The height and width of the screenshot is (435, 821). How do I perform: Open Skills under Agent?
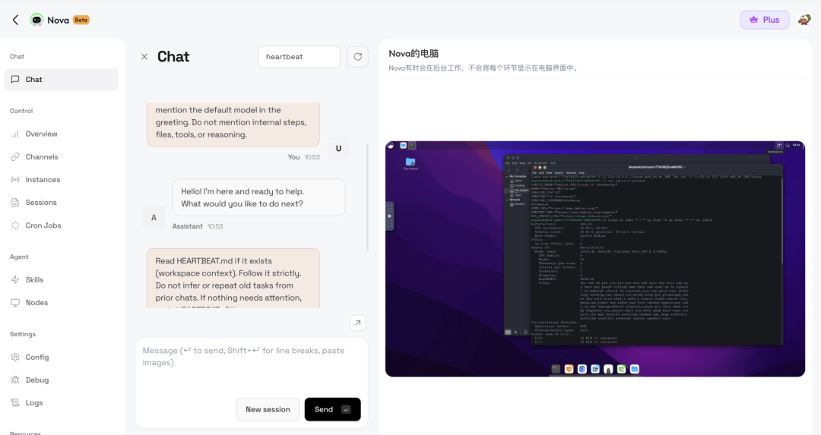62,279
